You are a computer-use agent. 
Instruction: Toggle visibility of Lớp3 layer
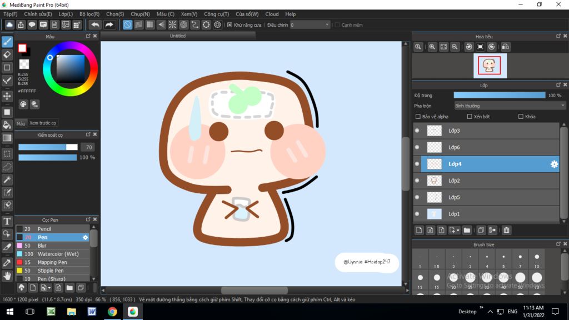[417, 131]
